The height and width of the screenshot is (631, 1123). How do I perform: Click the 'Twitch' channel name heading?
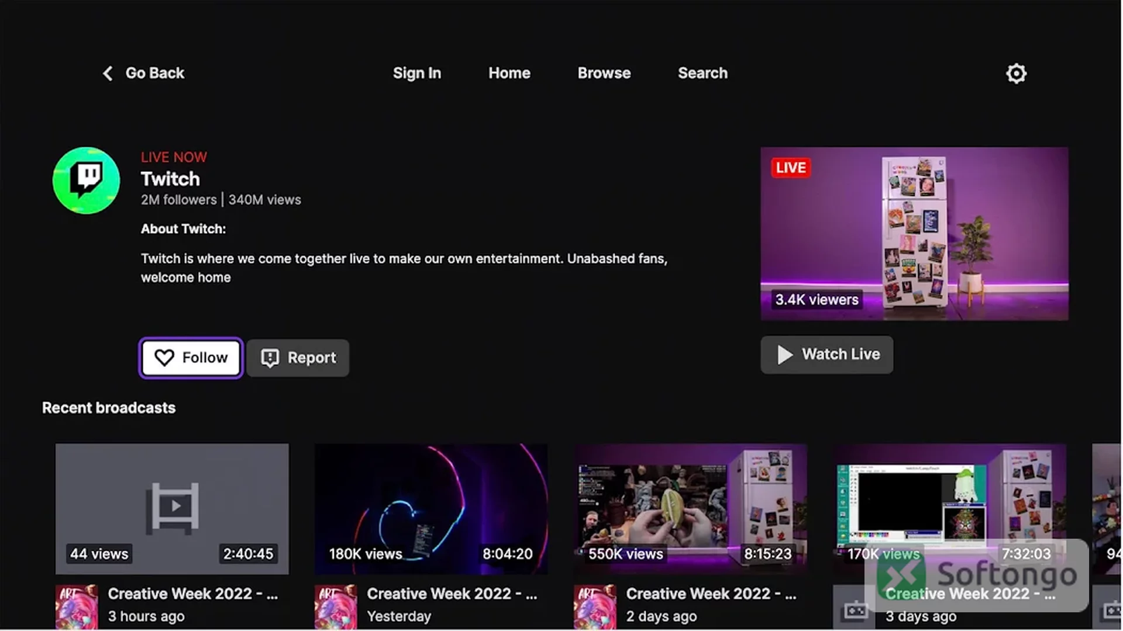coord(170,179)
